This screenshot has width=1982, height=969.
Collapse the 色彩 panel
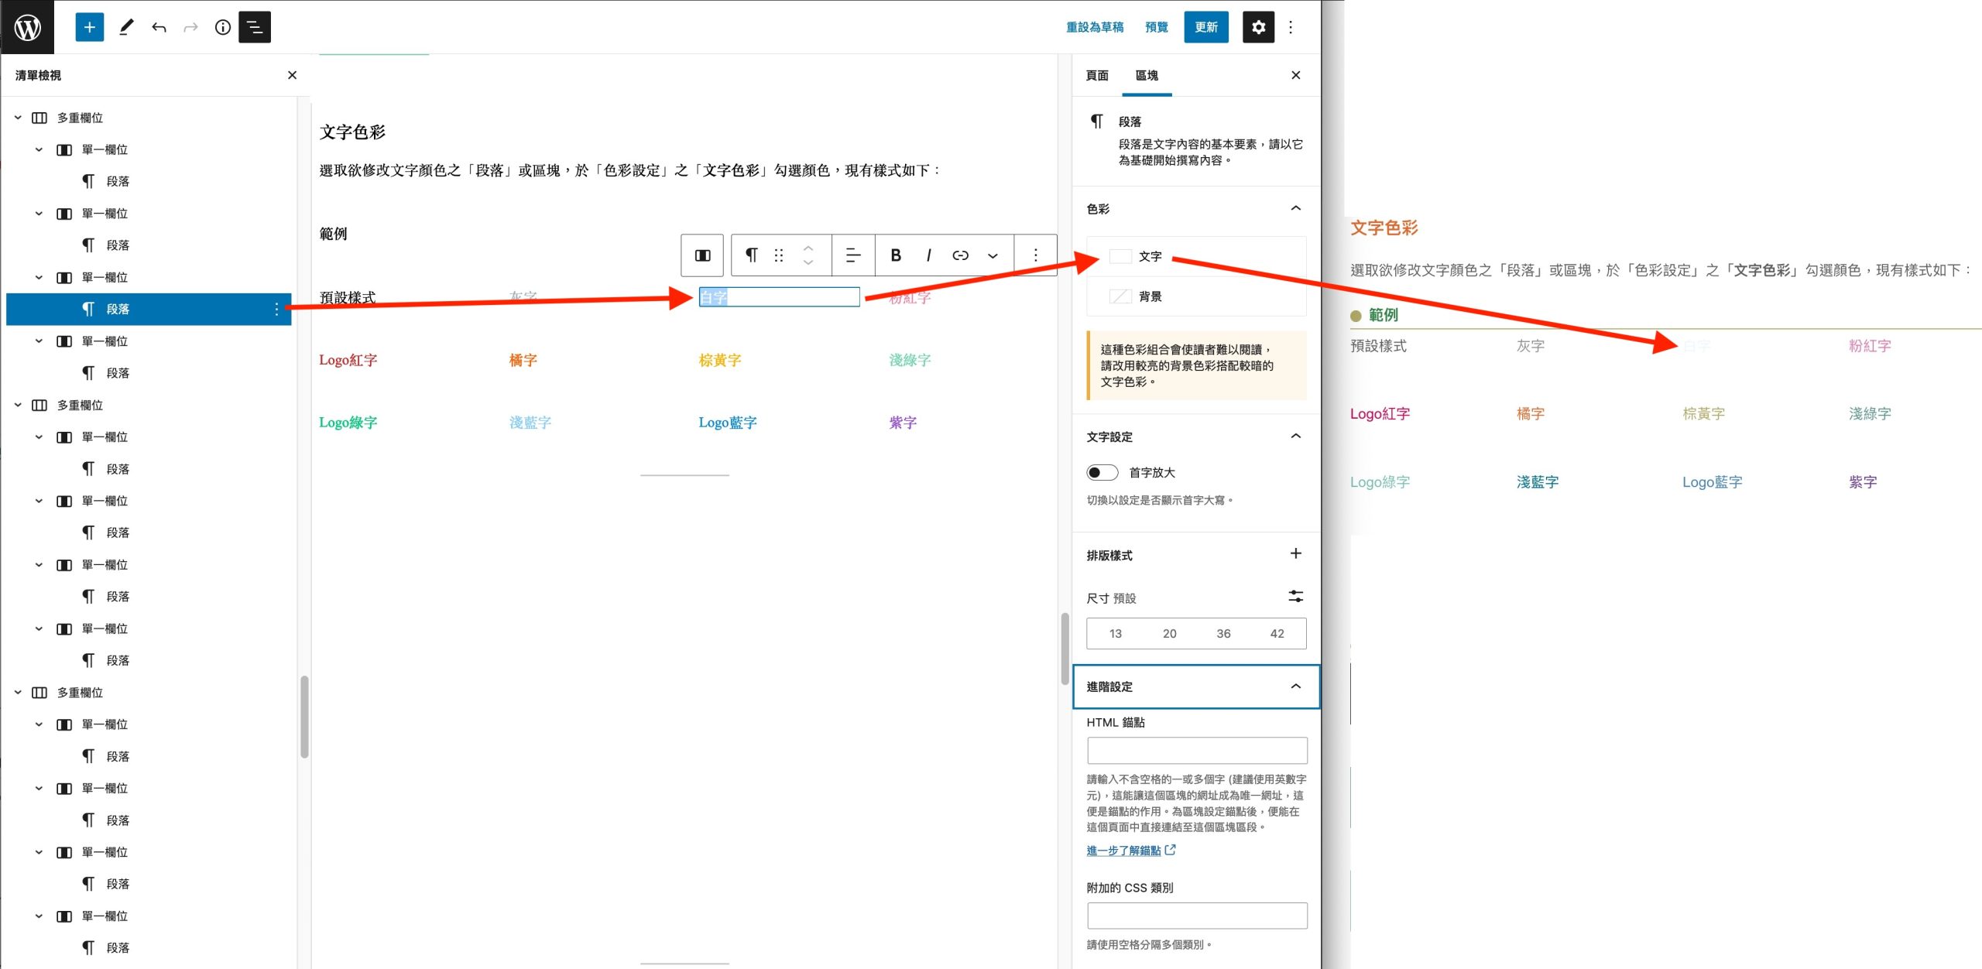(1196, 209)
